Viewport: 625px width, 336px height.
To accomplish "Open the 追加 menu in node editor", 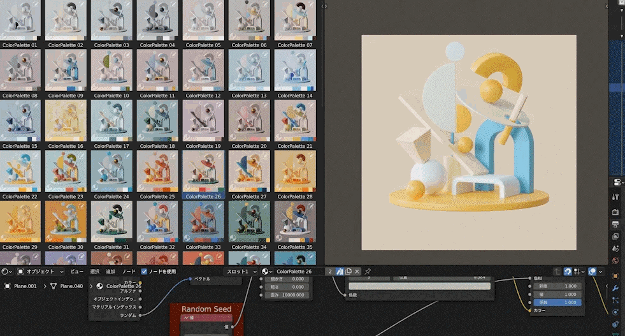I will pyautogui.click(x=110, y=272).
